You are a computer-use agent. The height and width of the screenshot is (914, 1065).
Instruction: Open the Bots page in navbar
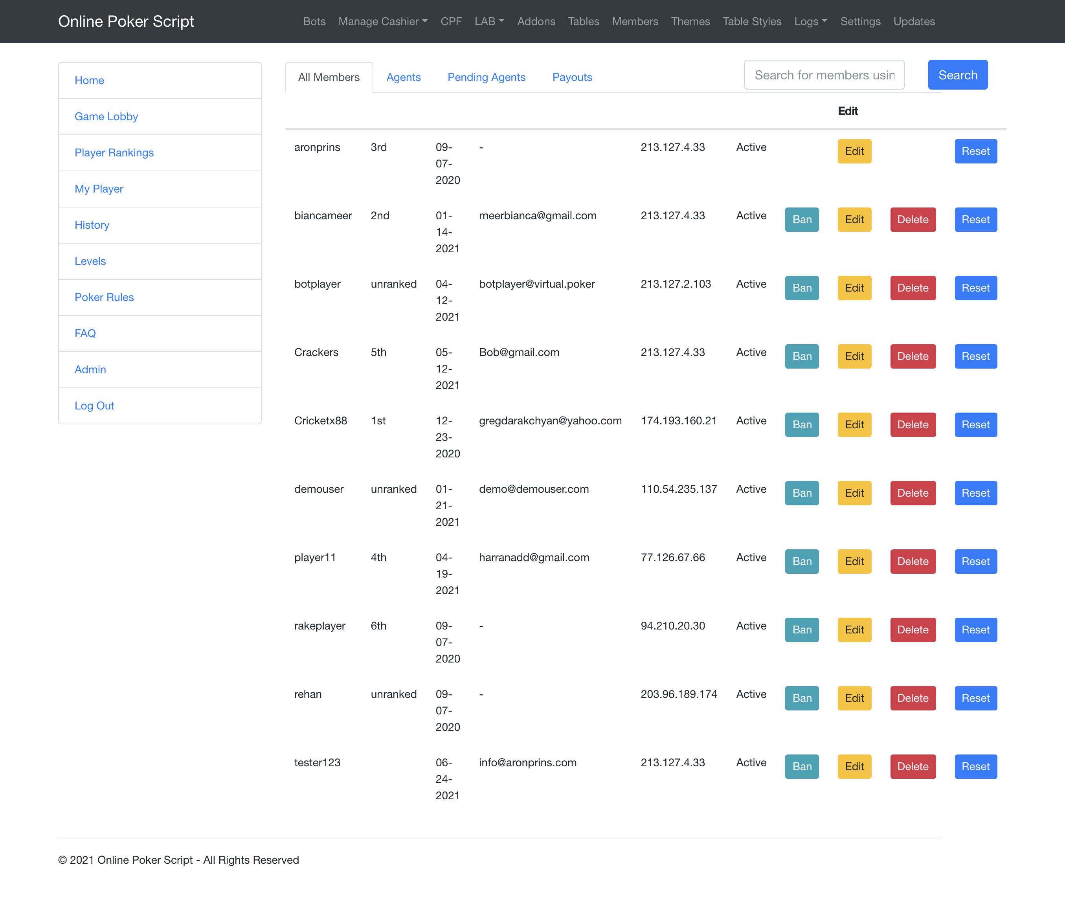coord(314,22)
